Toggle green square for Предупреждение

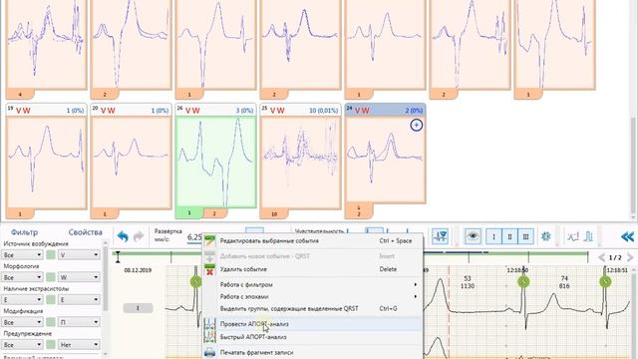pos(51,345)
